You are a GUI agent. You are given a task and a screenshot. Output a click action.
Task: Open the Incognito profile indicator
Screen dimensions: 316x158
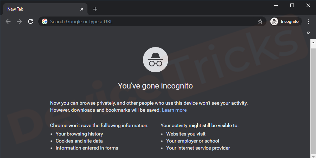pos(286,21)
